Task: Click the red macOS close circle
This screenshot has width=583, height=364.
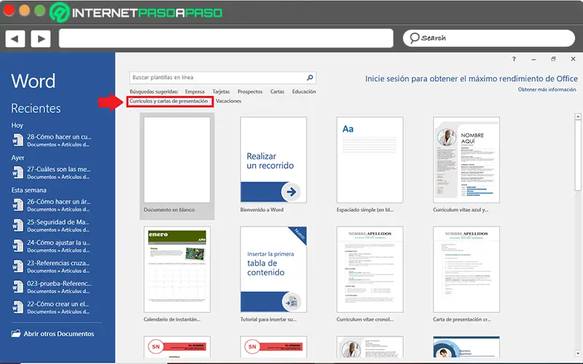Action: (x=9, y=10)
